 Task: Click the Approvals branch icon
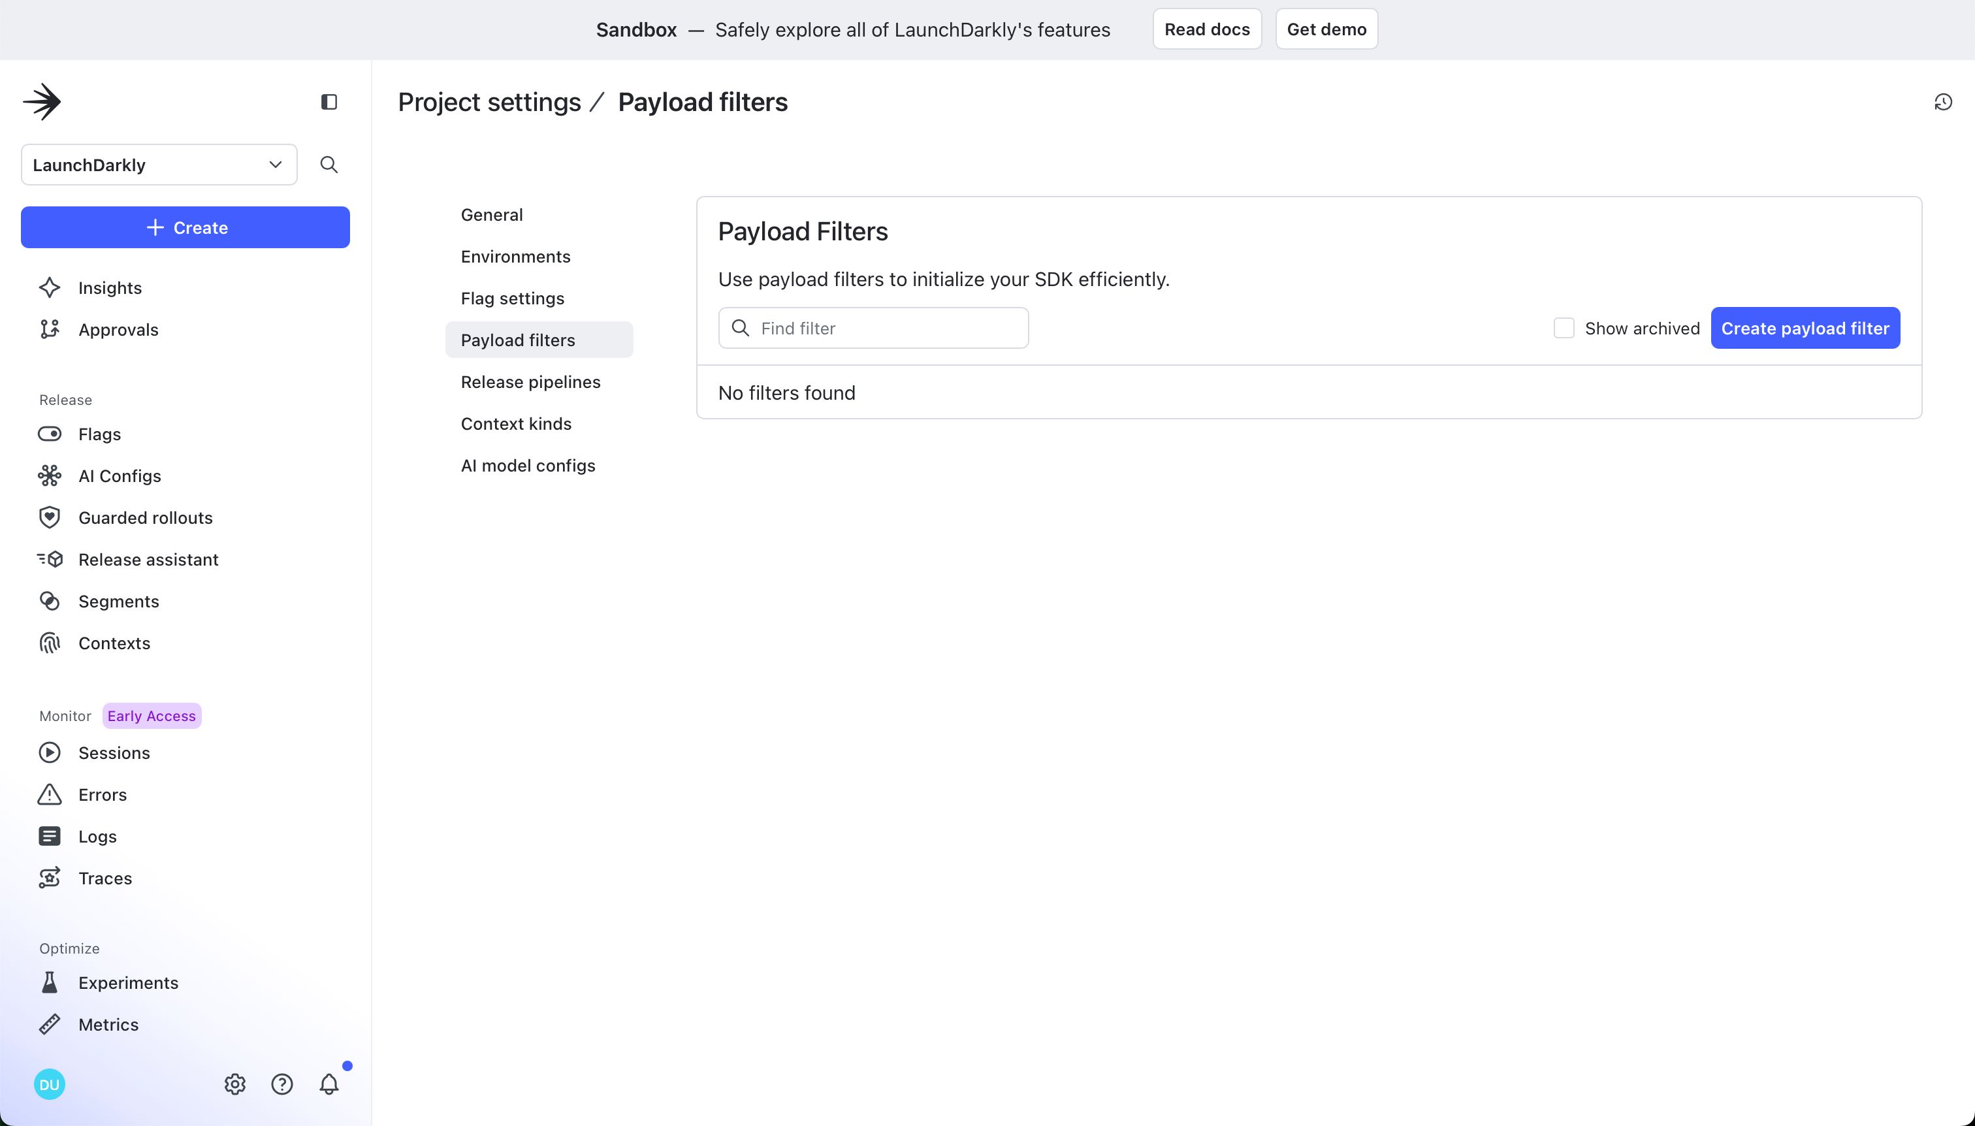click(x=50, y=329)
